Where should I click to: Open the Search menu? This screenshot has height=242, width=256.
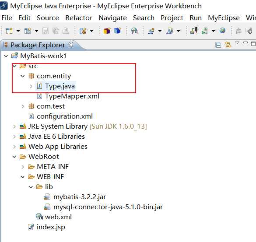click(x=144, y=18)
